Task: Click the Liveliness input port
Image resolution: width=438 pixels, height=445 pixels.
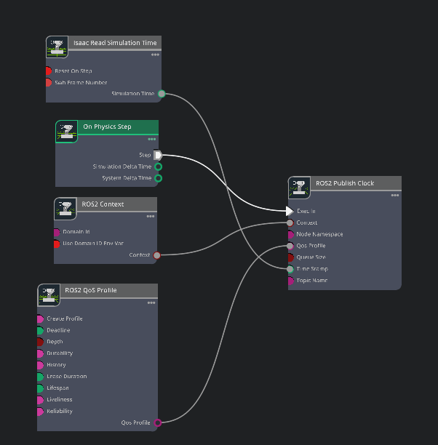Action: click(40, 400)
